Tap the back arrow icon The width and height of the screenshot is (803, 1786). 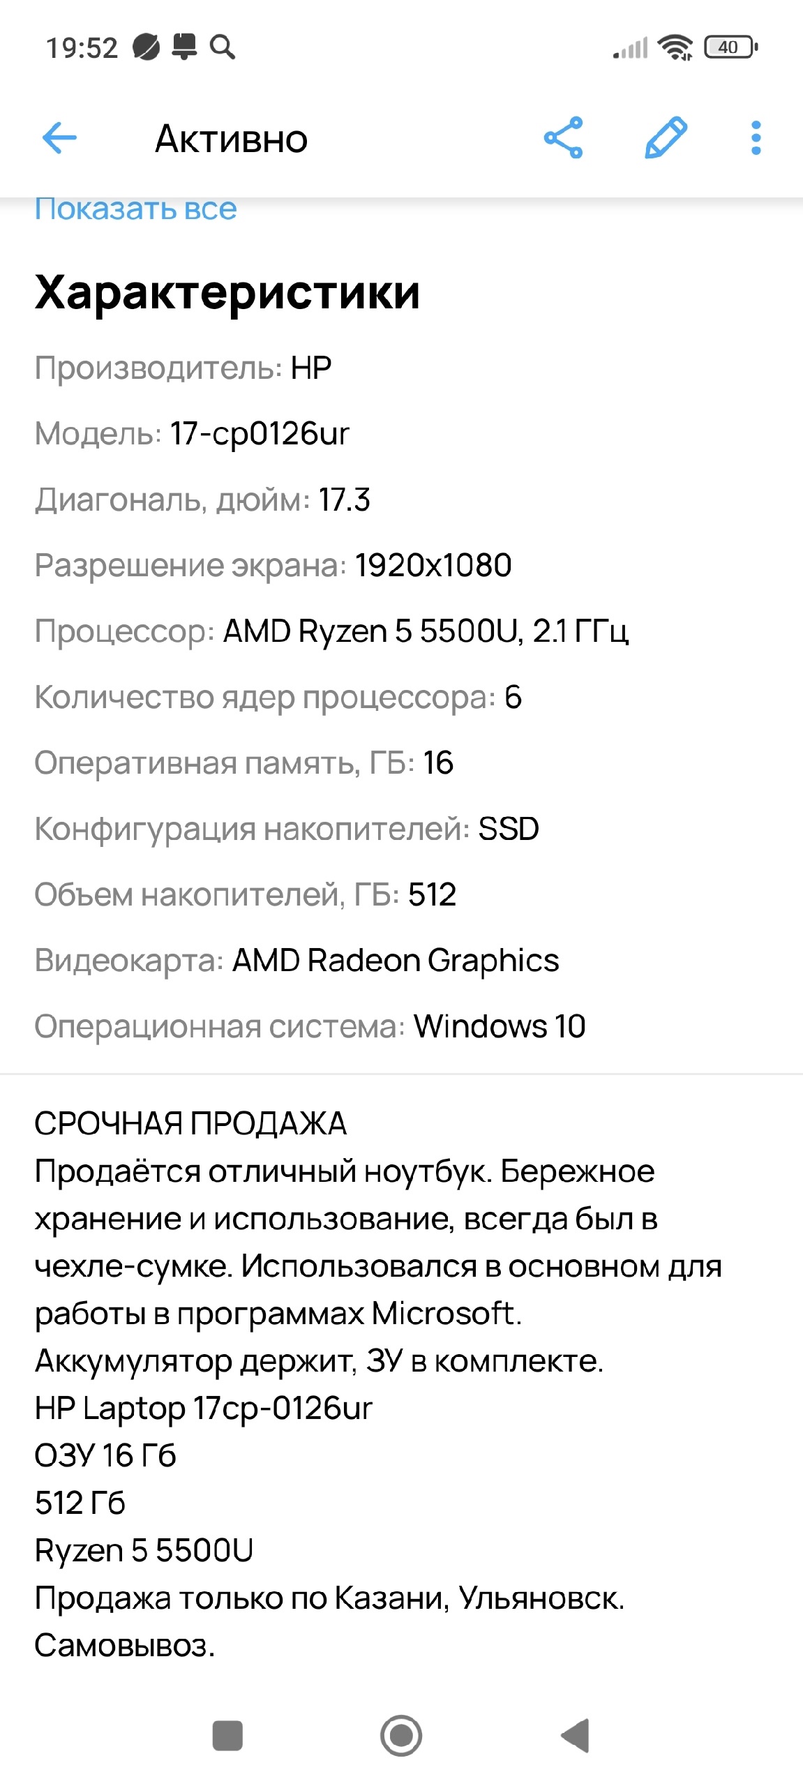[59, 137]
